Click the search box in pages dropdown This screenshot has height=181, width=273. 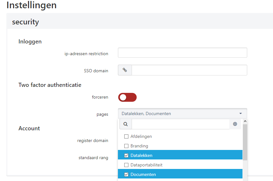pos(181,124)
